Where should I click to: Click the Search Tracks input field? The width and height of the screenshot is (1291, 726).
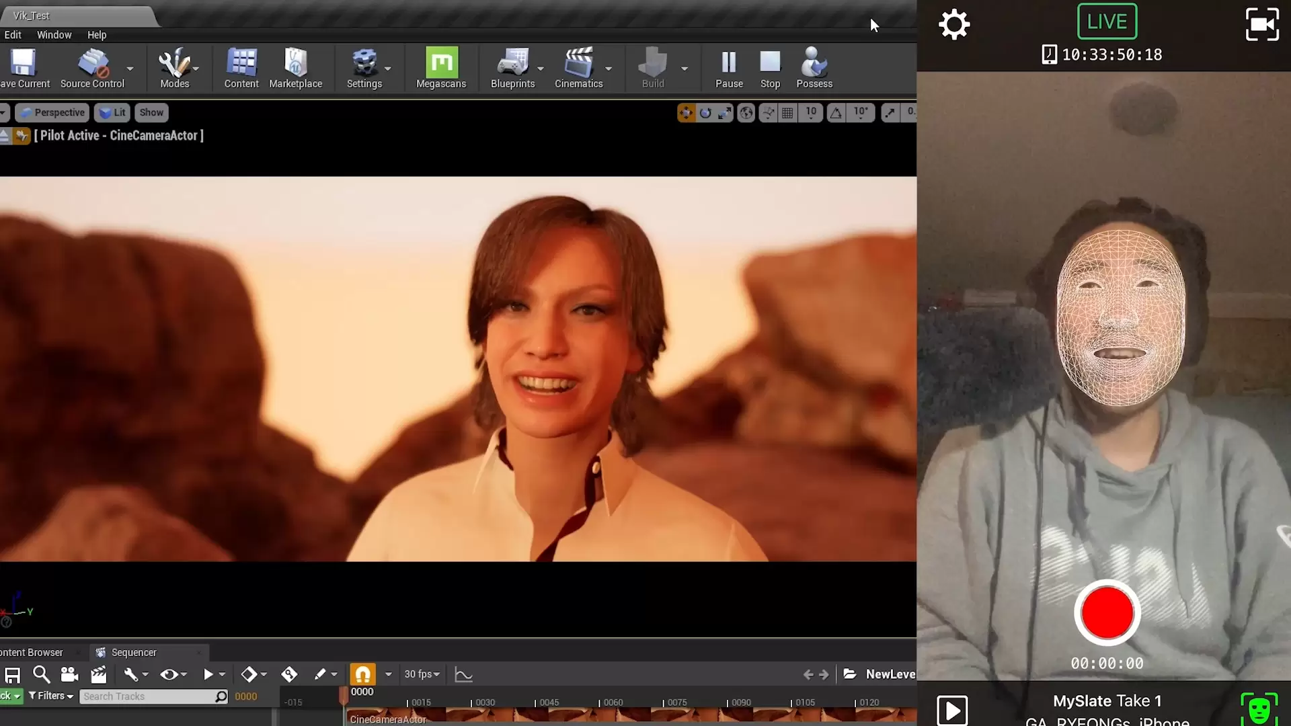tap(148, 696)
